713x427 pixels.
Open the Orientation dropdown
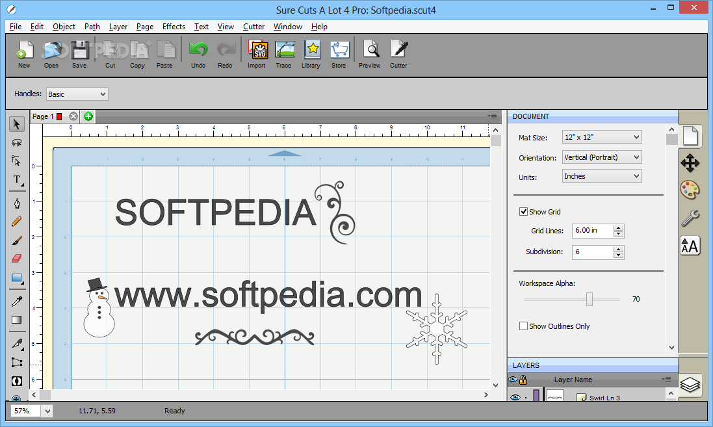pyautogui.click(x=602, y=157)
